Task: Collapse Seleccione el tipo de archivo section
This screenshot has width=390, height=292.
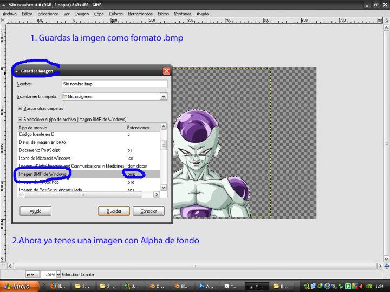Action: [20, 119]
